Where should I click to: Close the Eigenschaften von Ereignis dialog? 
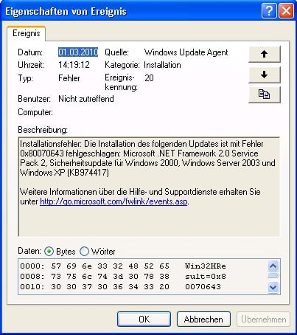click(x=286, y=10)
